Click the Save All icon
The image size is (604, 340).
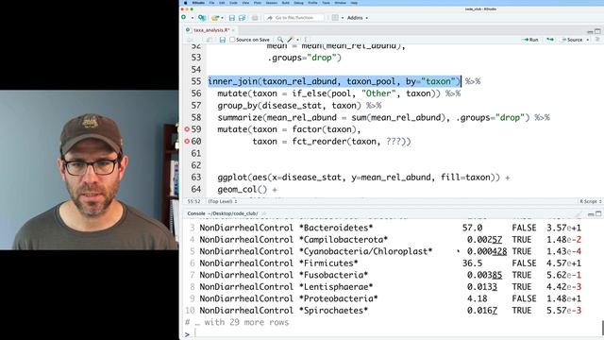coord(243,18)
